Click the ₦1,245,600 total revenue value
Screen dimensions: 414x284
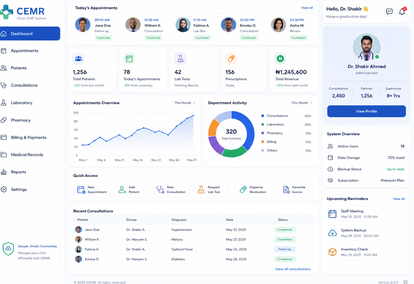coord(291,72)
